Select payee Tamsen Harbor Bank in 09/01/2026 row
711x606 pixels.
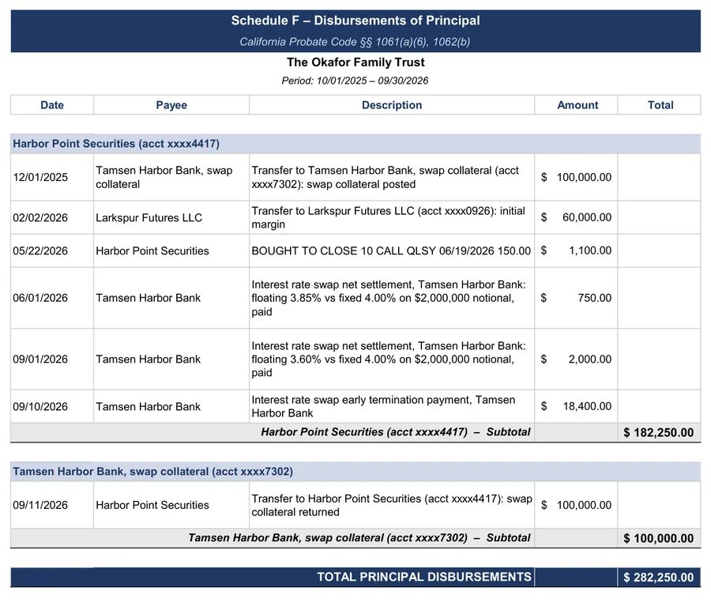(148, 359)
